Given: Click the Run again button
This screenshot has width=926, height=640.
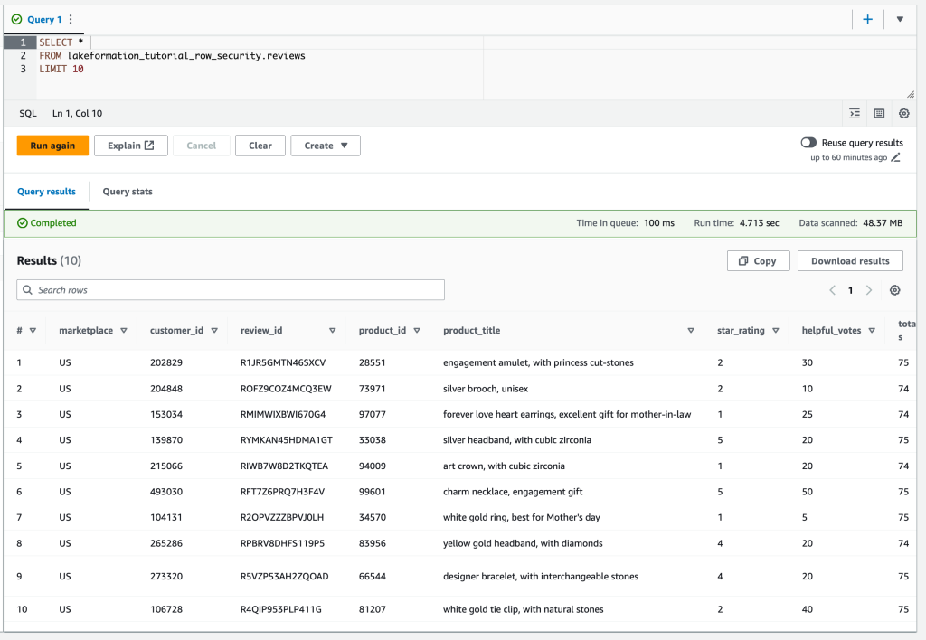Looking at the screenshot, I should [x=52, y=146].
